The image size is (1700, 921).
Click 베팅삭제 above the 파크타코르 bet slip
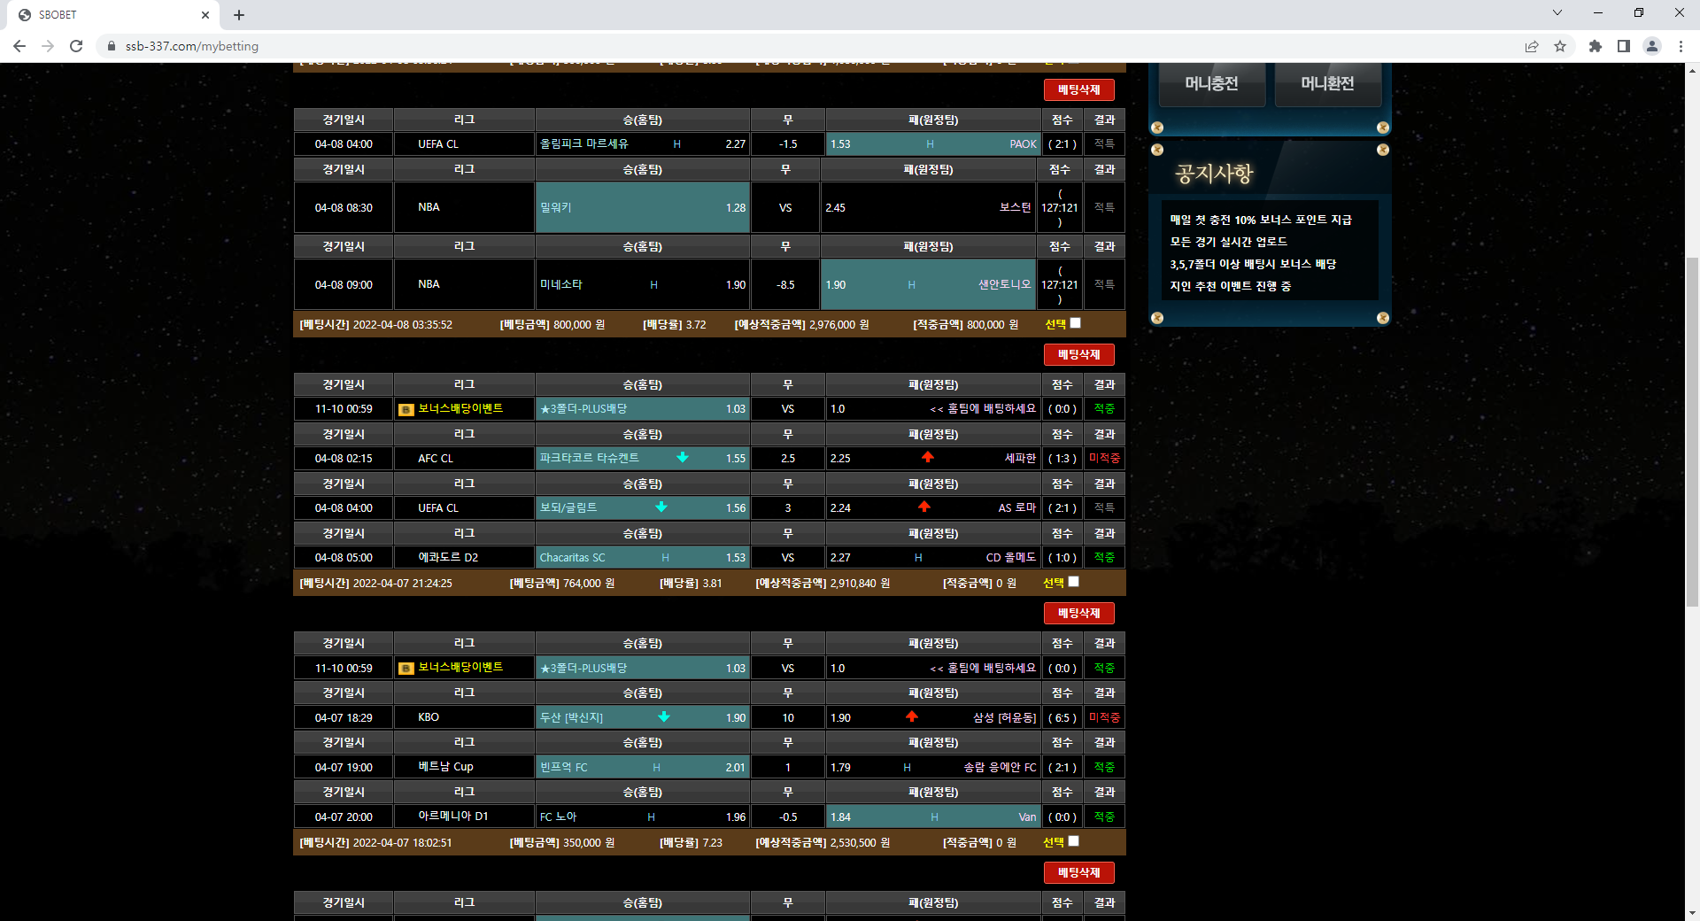1078,354
